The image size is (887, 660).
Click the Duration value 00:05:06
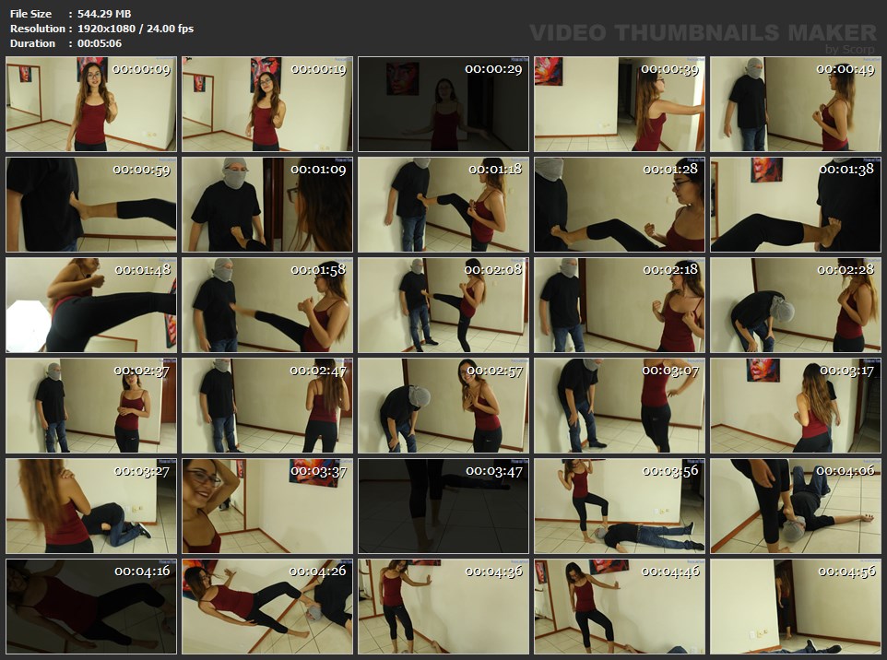click(100, 43)
